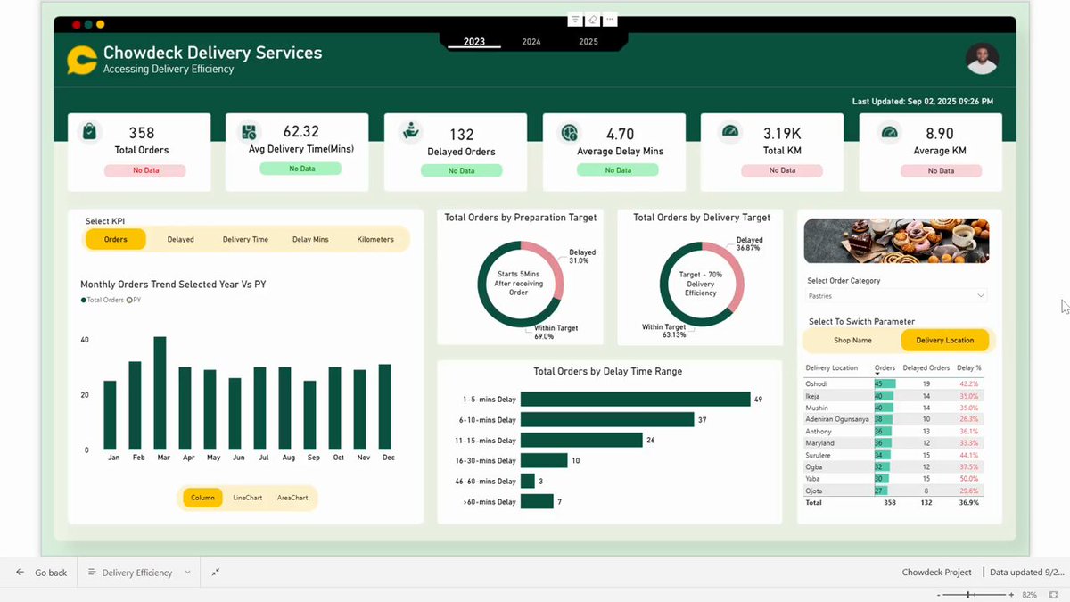Click the 11-15-mins Delay bar

581,440
